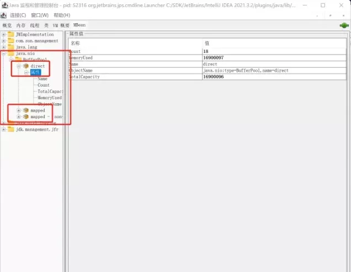Select the java.lang tree label

tap(26, 47)
